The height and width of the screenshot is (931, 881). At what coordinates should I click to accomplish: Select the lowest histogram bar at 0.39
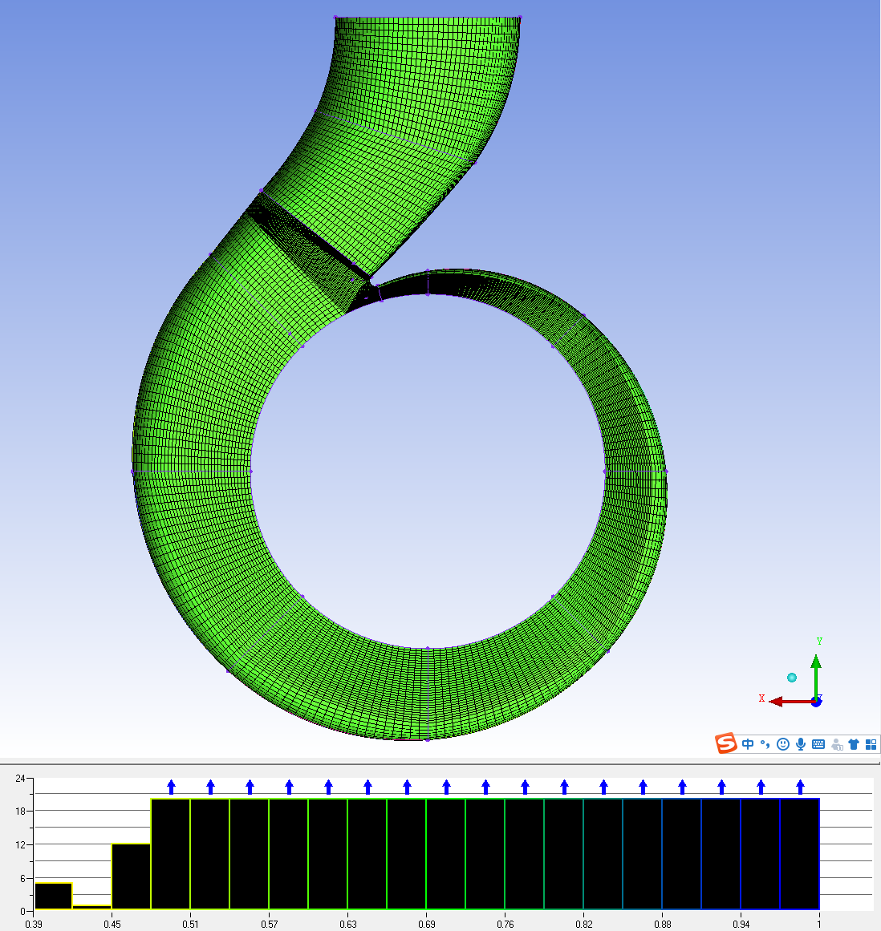(53, 896)
